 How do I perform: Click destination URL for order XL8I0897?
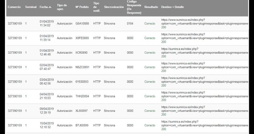[205, 109]
